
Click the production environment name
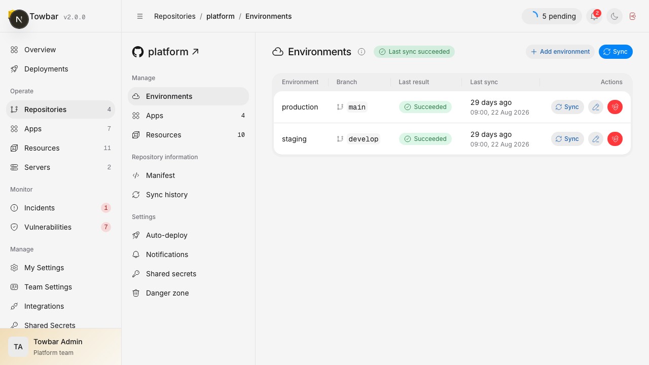[300, 107]
